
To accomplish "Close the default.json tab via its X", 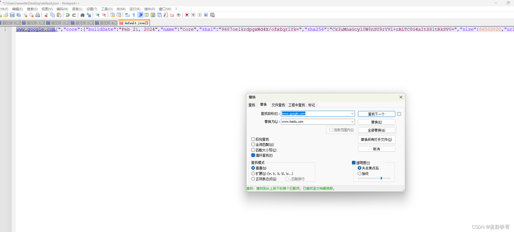I will click(x=147, y=23).
